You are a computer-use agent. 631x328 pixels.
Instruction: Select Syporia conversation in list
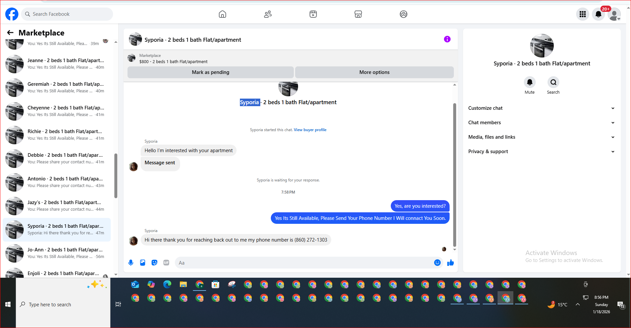tap(57, 229)
